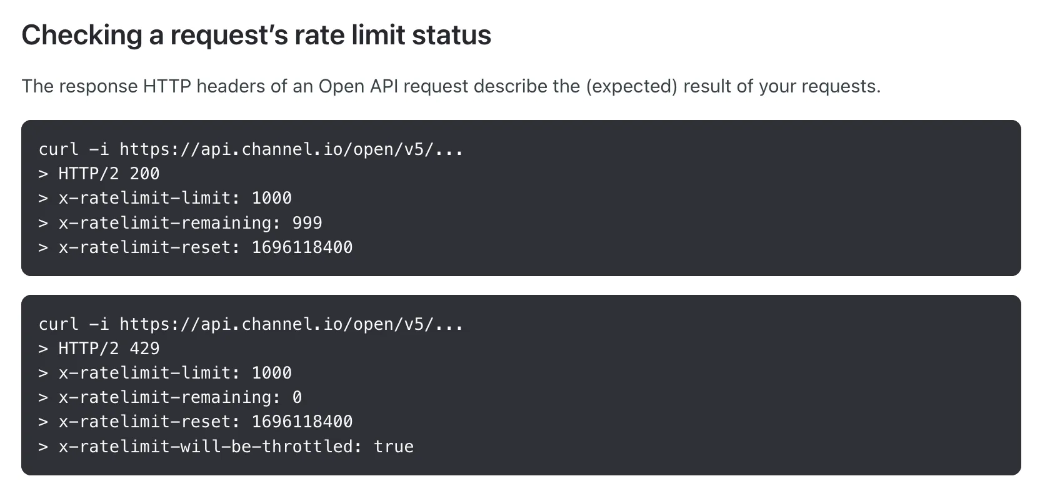
Task: Click the reset timestamp 1696118400 in the 429 response
Action: pos(302,422)
